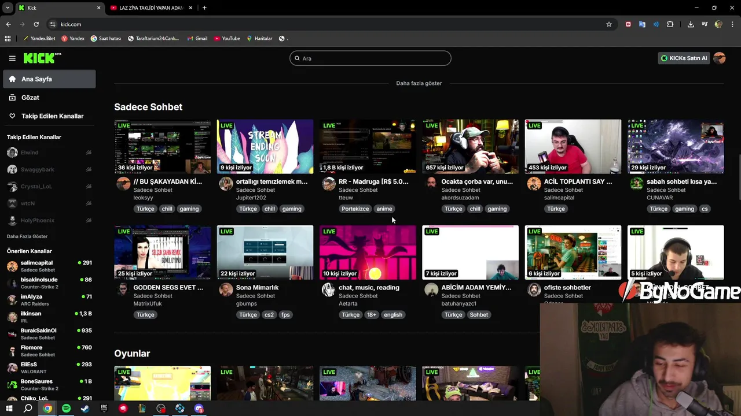The height and width of the screenshot is (416, 741).
Task: Toggle notifications for Swaggybark channel
Action: [x=89, y=170]
